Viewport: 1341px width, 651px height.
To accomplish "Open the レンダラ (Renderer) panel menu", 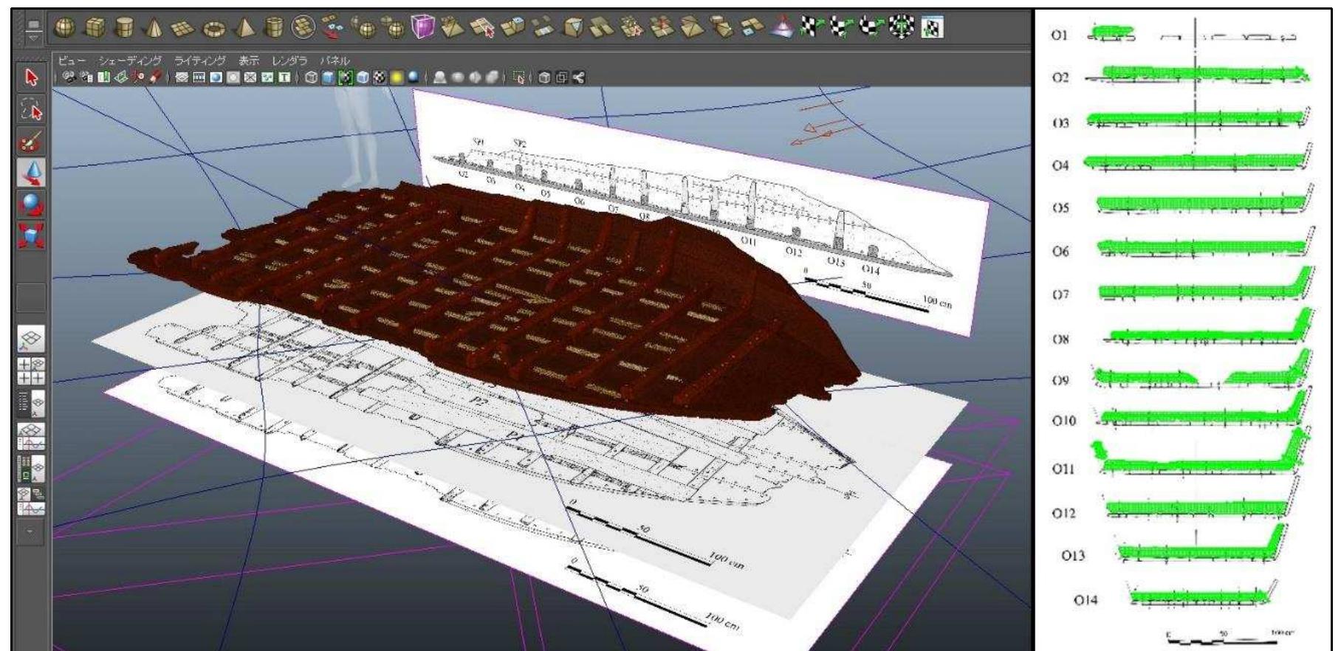I will (289, 61).
